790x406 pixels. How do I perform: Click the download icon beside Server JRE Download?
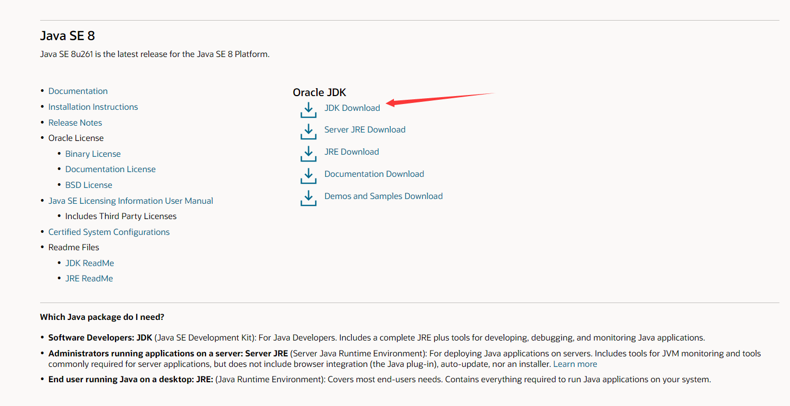308,131
